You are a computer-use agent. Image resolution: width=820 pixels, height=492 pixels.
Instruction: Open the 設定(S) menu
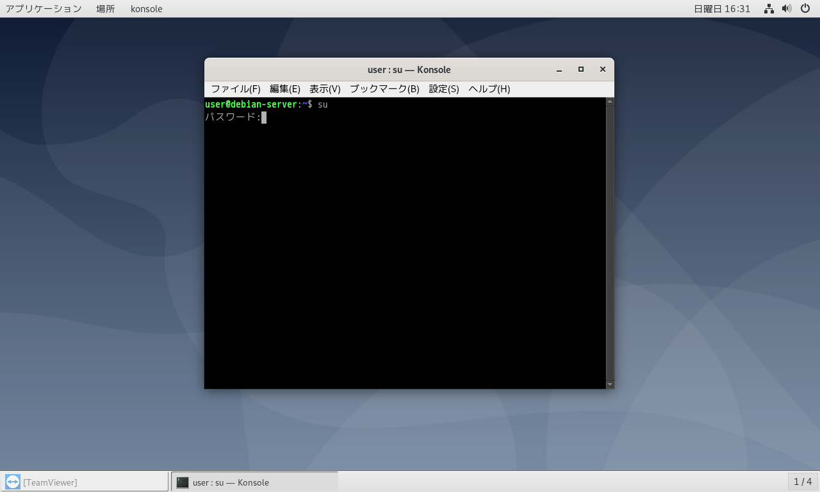[x=444, y=89]
